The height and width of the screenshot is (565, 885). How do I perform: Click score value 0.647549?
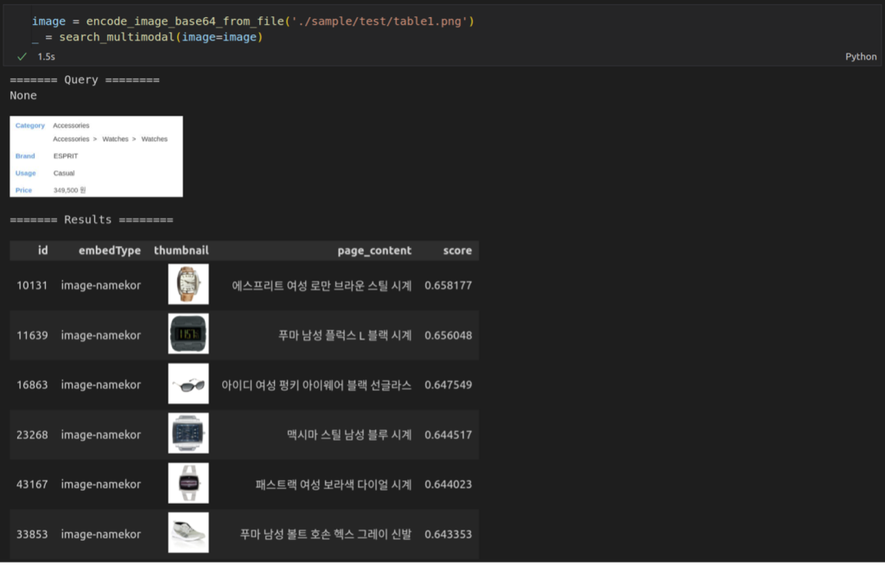click(449, 385)
